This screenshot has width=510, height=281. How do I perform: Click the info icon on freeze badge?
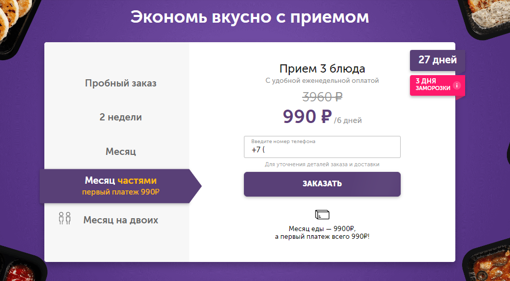[457, 85]
